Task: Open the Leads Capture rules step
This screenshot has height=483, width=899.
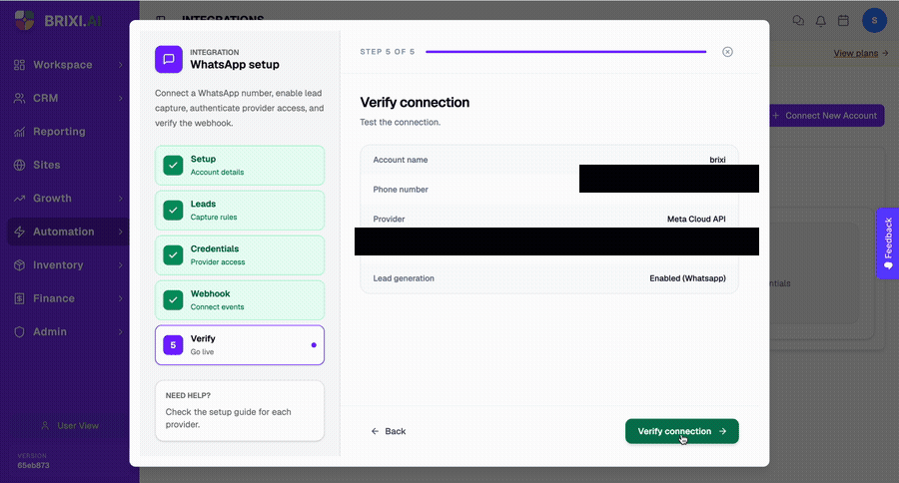Action: point(240,211)
